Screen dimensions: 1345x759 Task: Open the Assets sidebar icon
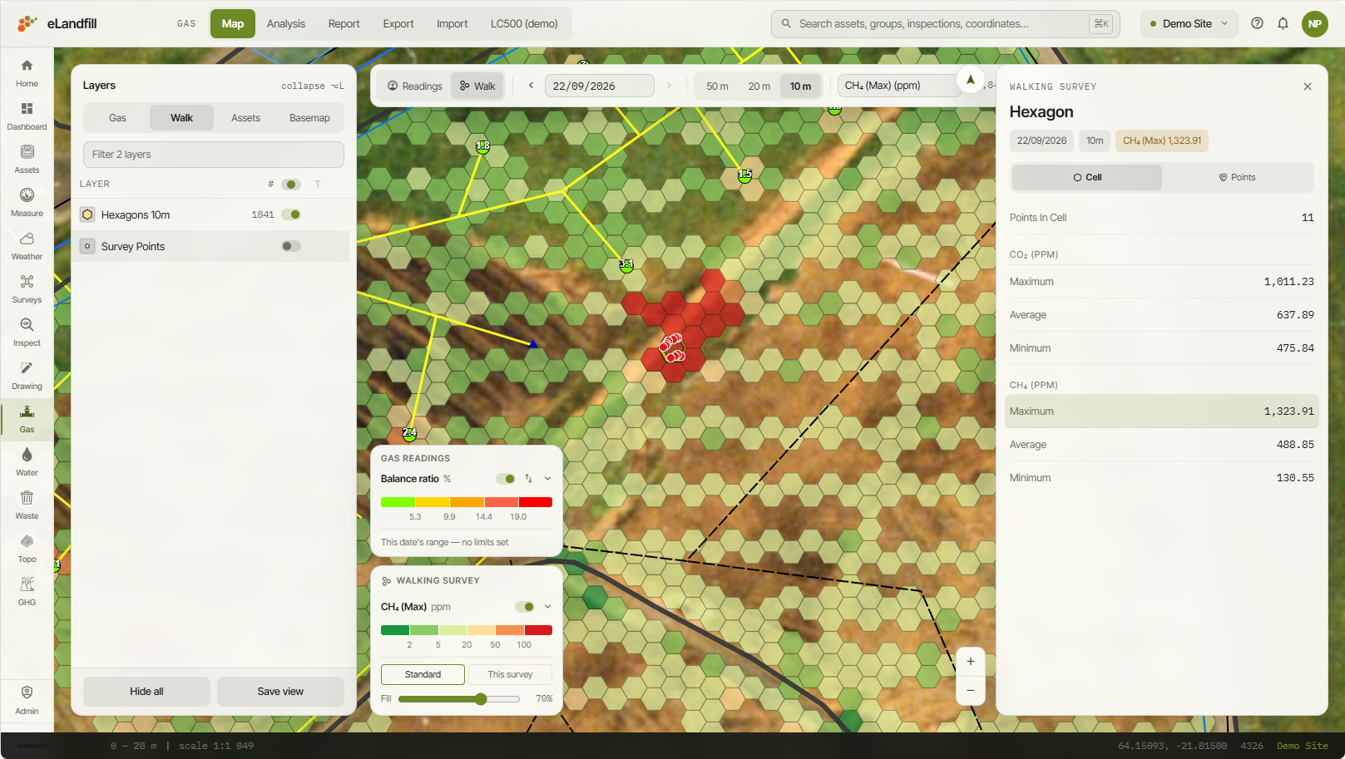click(x=27, y=160)
